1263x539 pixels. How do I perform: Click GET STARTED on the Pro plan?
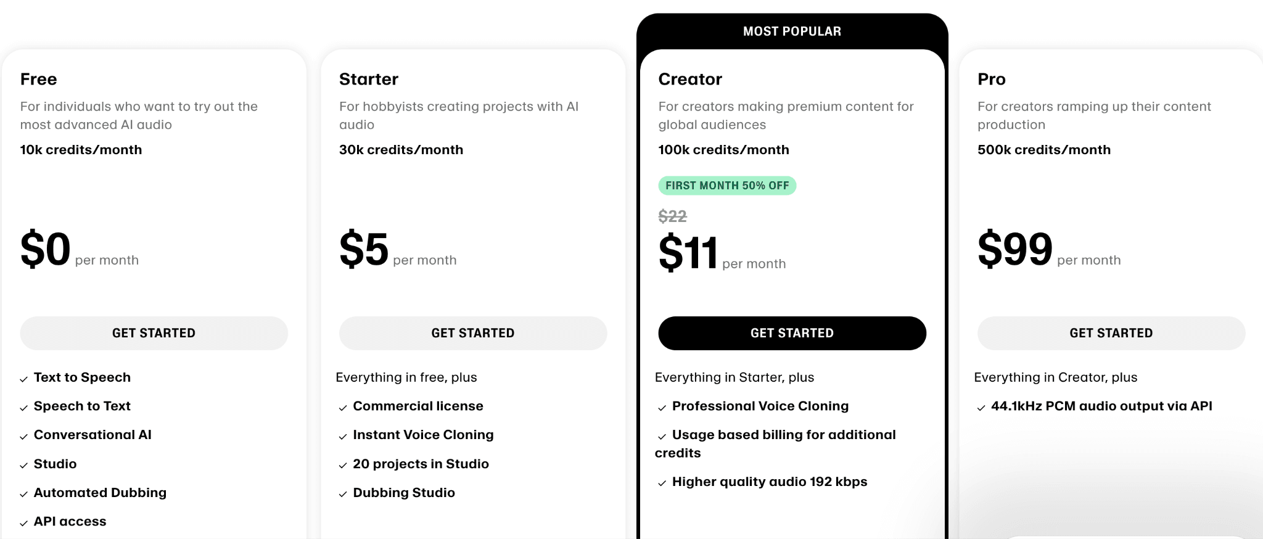1111,333
